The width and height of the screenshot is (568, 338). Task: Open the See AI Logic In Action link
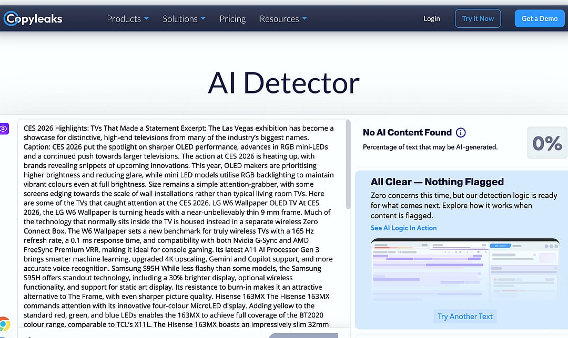click(x=403, y=228)
